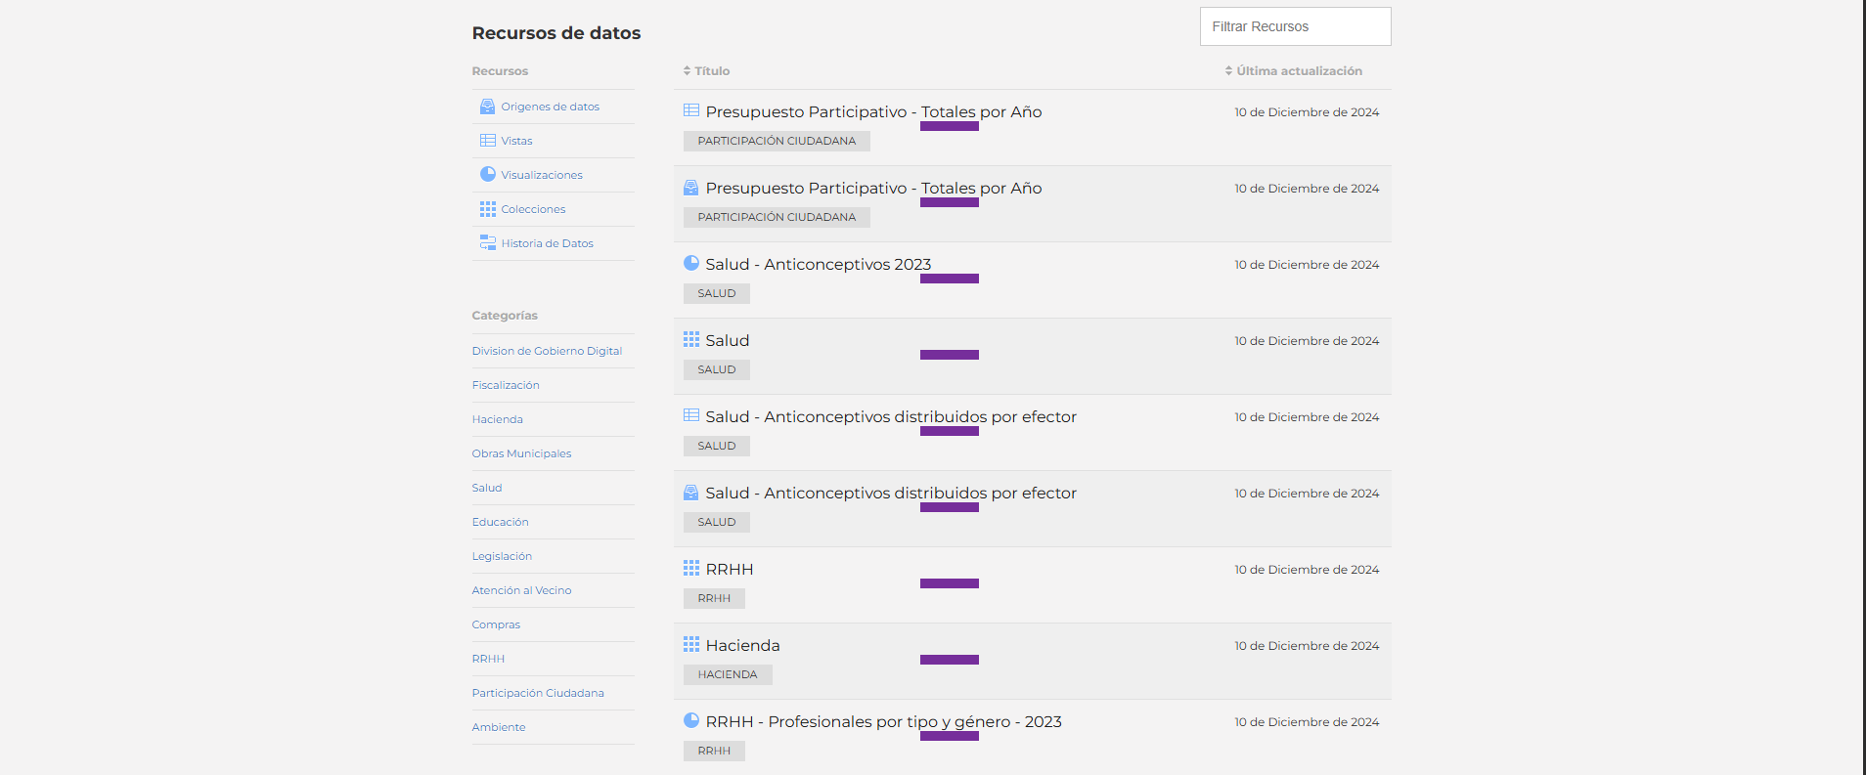Click the grid icon beside Hacienda collection

click(x=691, y=644)
